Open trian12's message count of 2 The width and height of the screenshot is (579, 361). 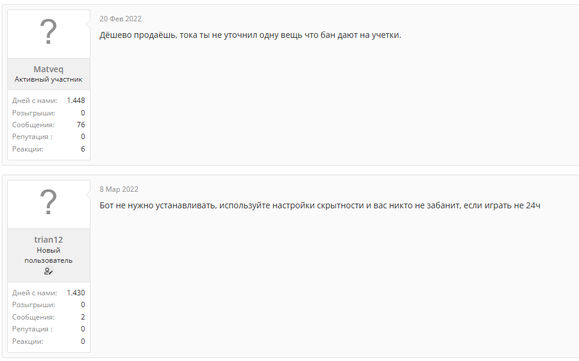(x=83, y=317)
